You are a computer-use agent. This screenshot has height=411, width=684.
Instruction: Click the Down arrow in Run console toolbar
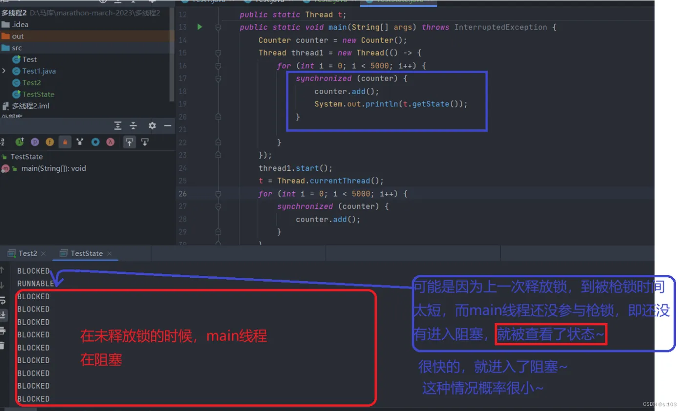(x=2, y=285)
